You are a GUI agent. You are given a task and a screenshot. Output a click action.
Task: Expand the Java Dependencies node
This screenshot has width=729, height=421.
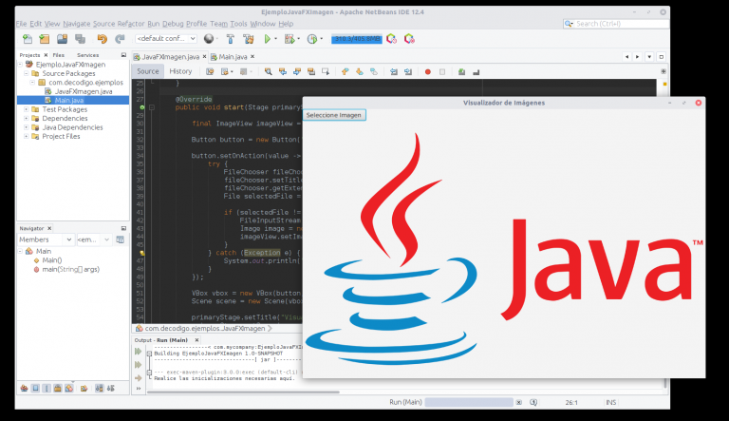pos(27,127)
